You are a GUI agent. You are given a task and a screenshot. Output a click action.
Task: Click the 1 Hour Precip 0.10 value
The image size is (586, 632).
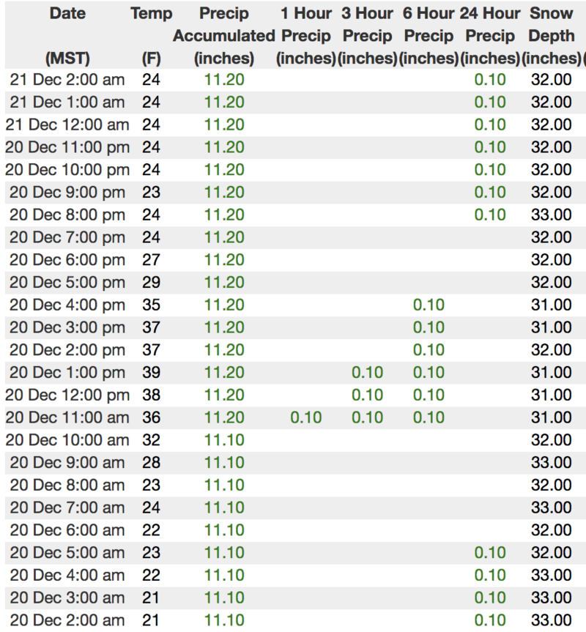[x=305, y=417]
